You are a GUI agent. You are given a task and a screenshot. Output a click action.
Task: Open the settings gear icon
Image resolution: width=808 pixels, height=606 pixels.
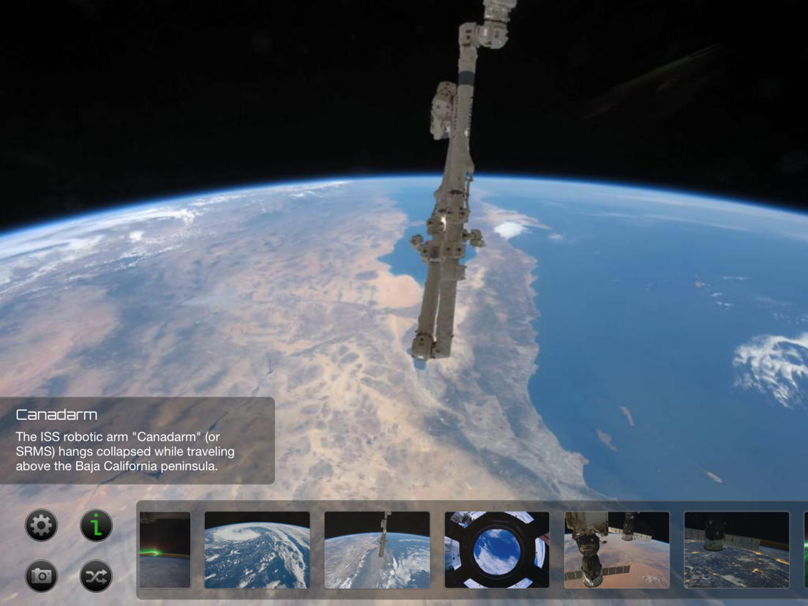click(x=41, y=525)
